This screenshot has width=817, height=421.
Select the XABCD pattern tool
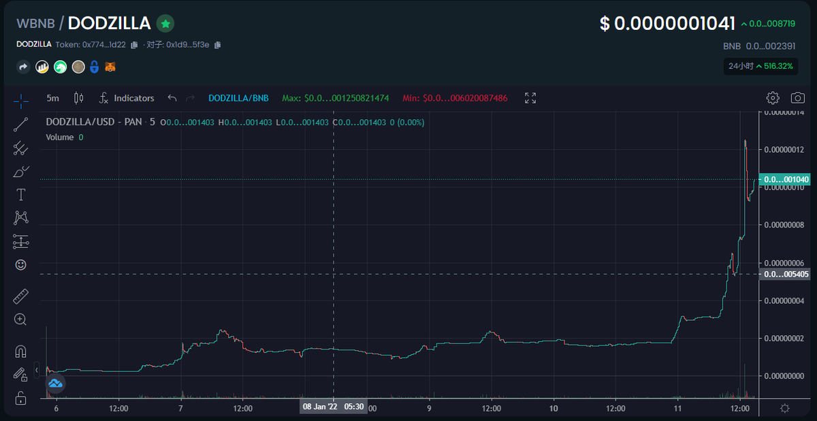[x=21, y=218]
